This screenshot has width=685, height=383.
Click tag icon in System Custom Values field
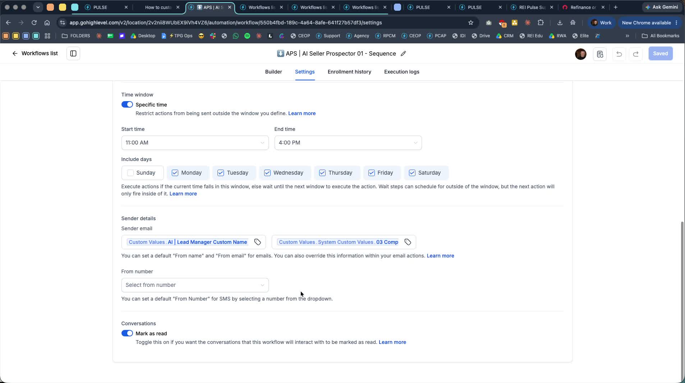tap(408, 242)
